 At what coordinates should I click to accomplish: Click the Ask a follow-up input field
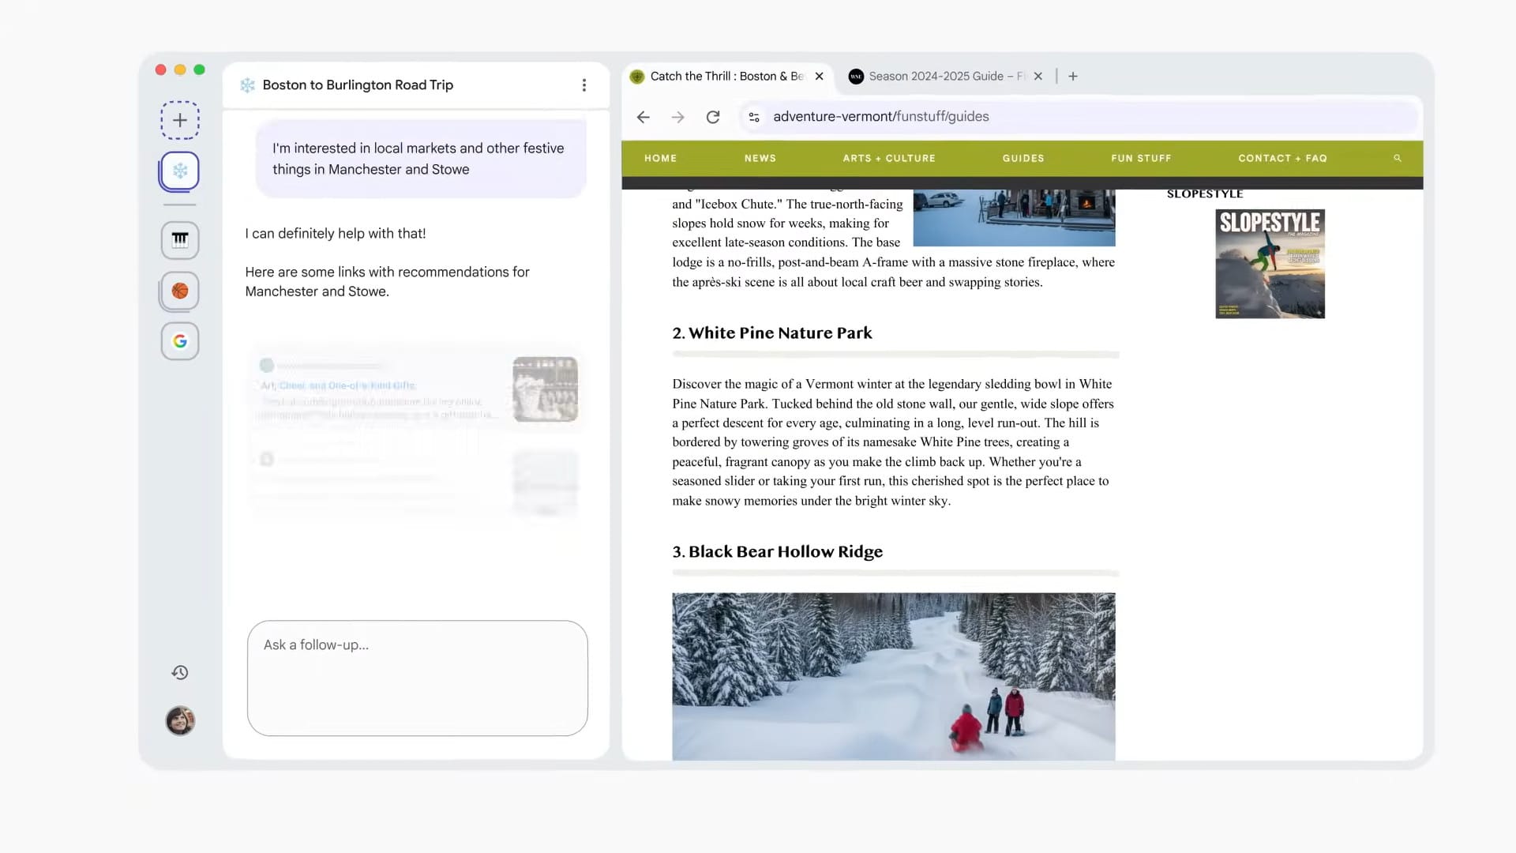pyautogui.click(x=417, y=677)
